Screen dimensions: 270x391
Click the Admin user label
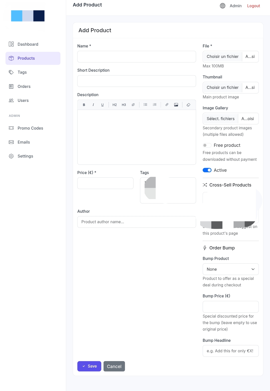pos(236,6)
